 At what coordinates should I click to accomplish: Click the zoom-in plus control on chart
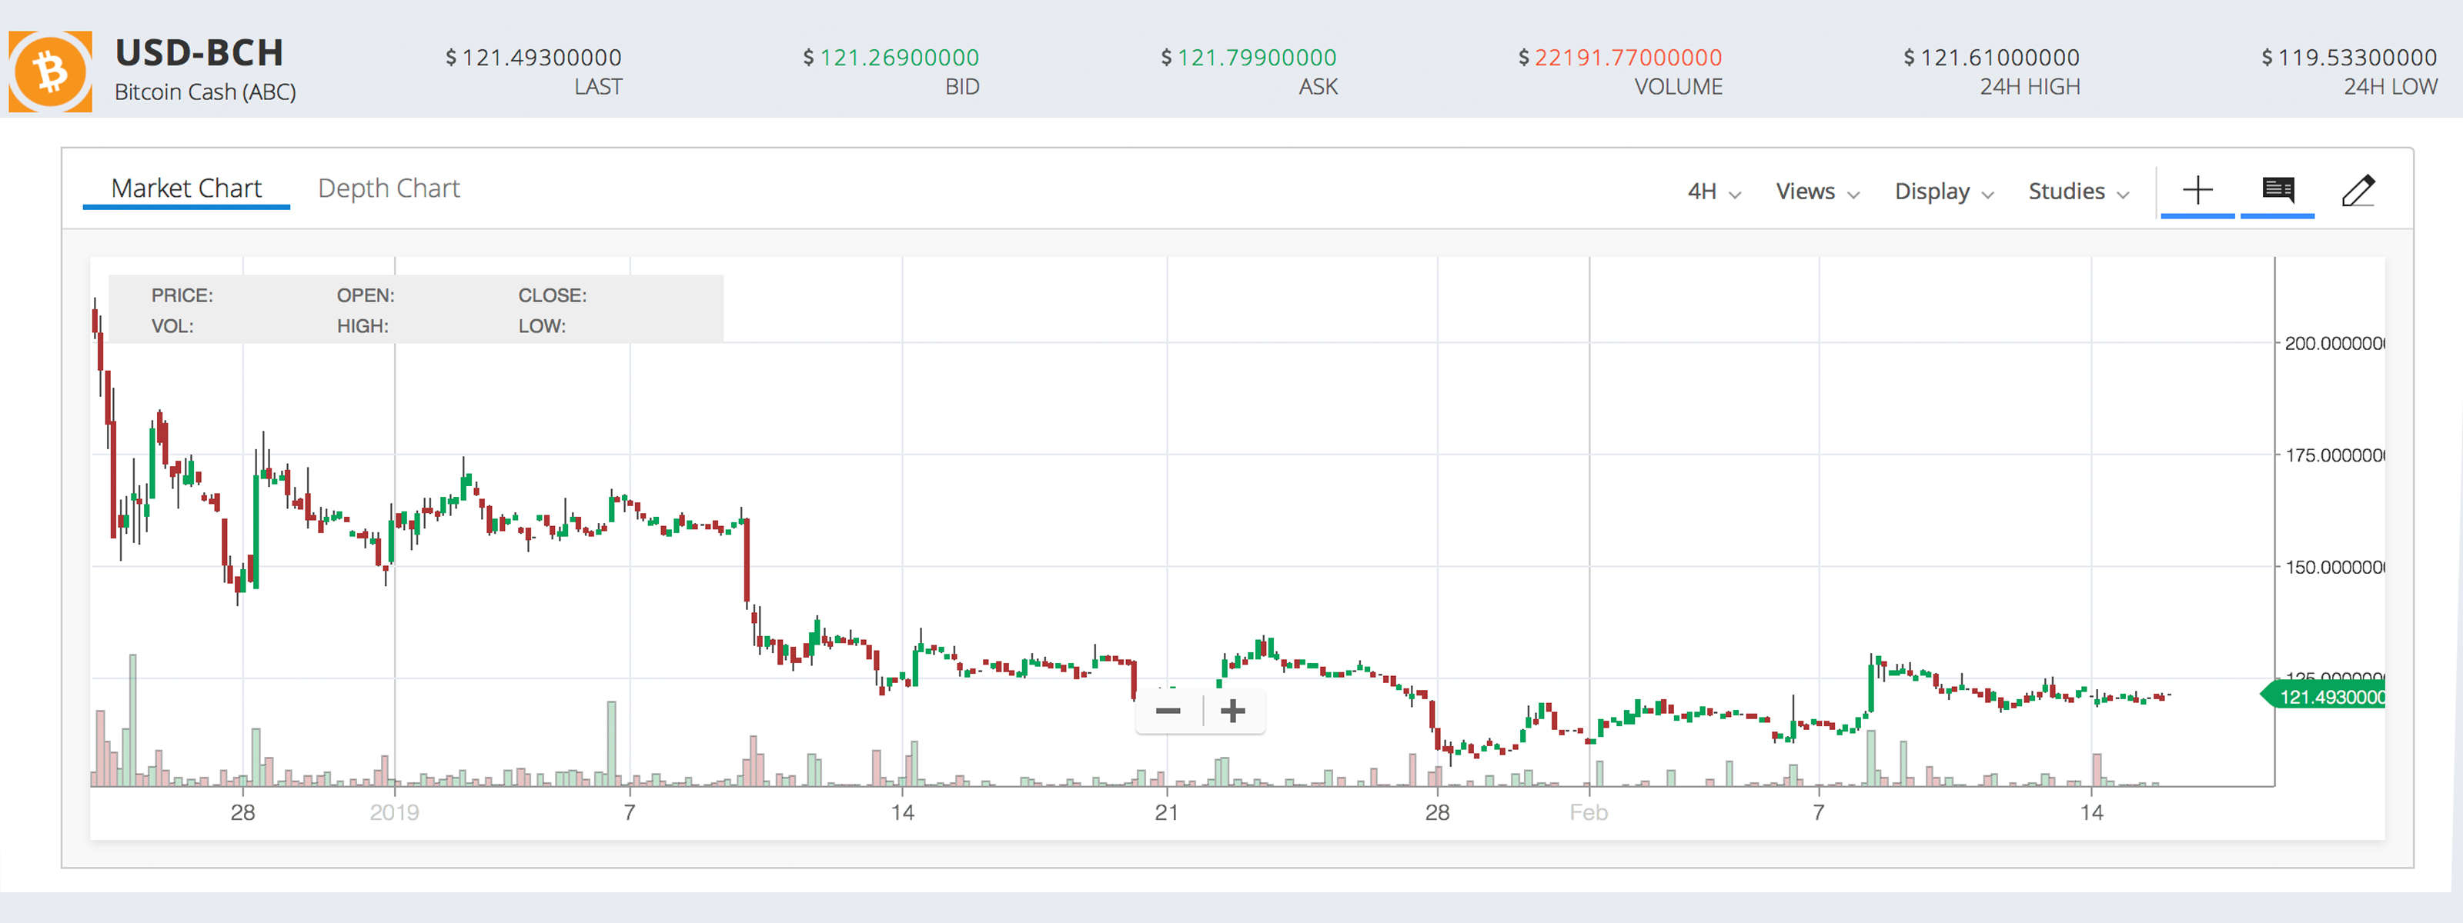(1232, 711)
